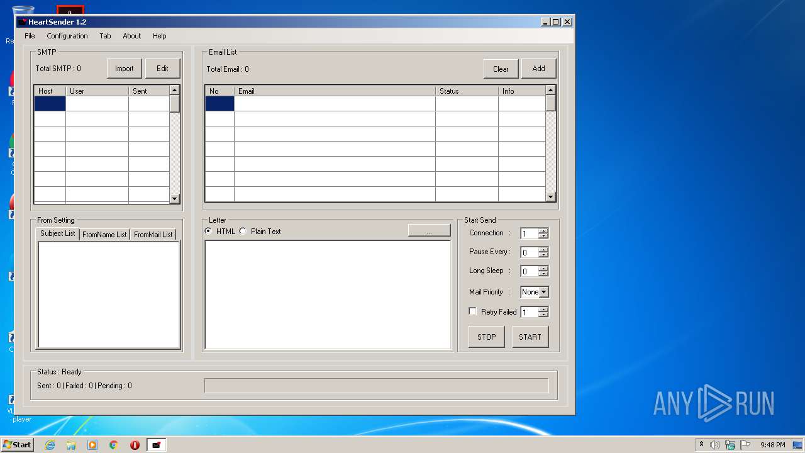
Task: Click inside the Subject List text area
Action: (109, 295)
